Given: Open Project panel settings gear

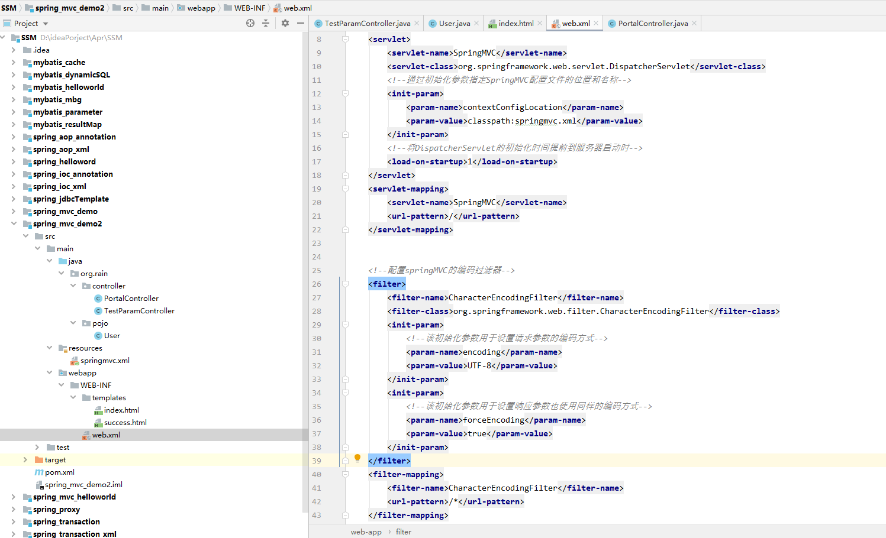Looking at the screenshot, I should click(x=285, y=23).
